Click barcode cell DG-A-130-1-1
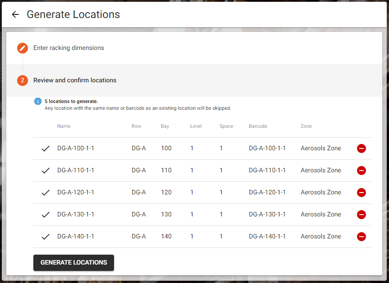This screenshot has height=283, width=389. click(267, 214)
